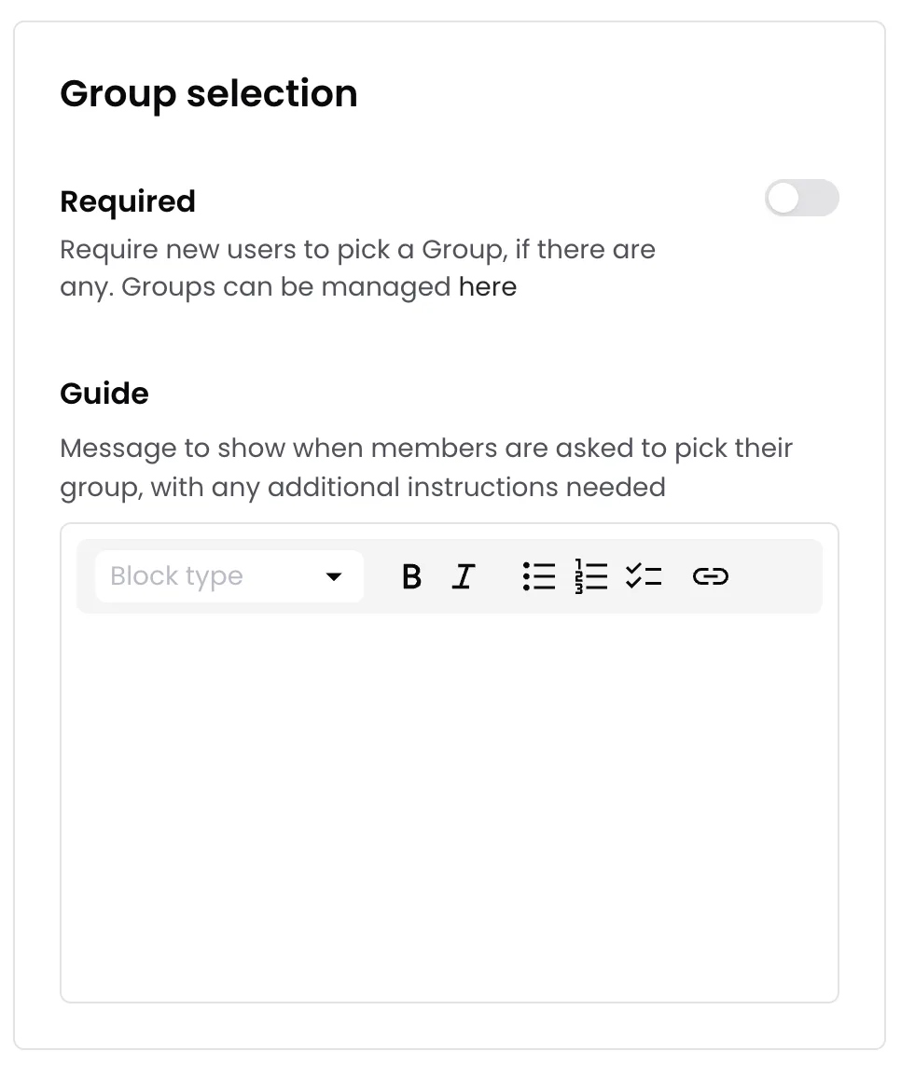This screenshot has height=1065, width=901.
Task: Toggle bold formatting in the Guide editor
Action: pos(411,576)
